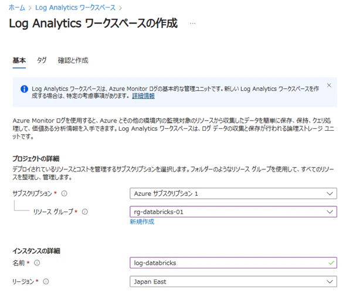Select the 基本 tab
The width and height of the screenshot is (353, 303).
pos(19,60)
